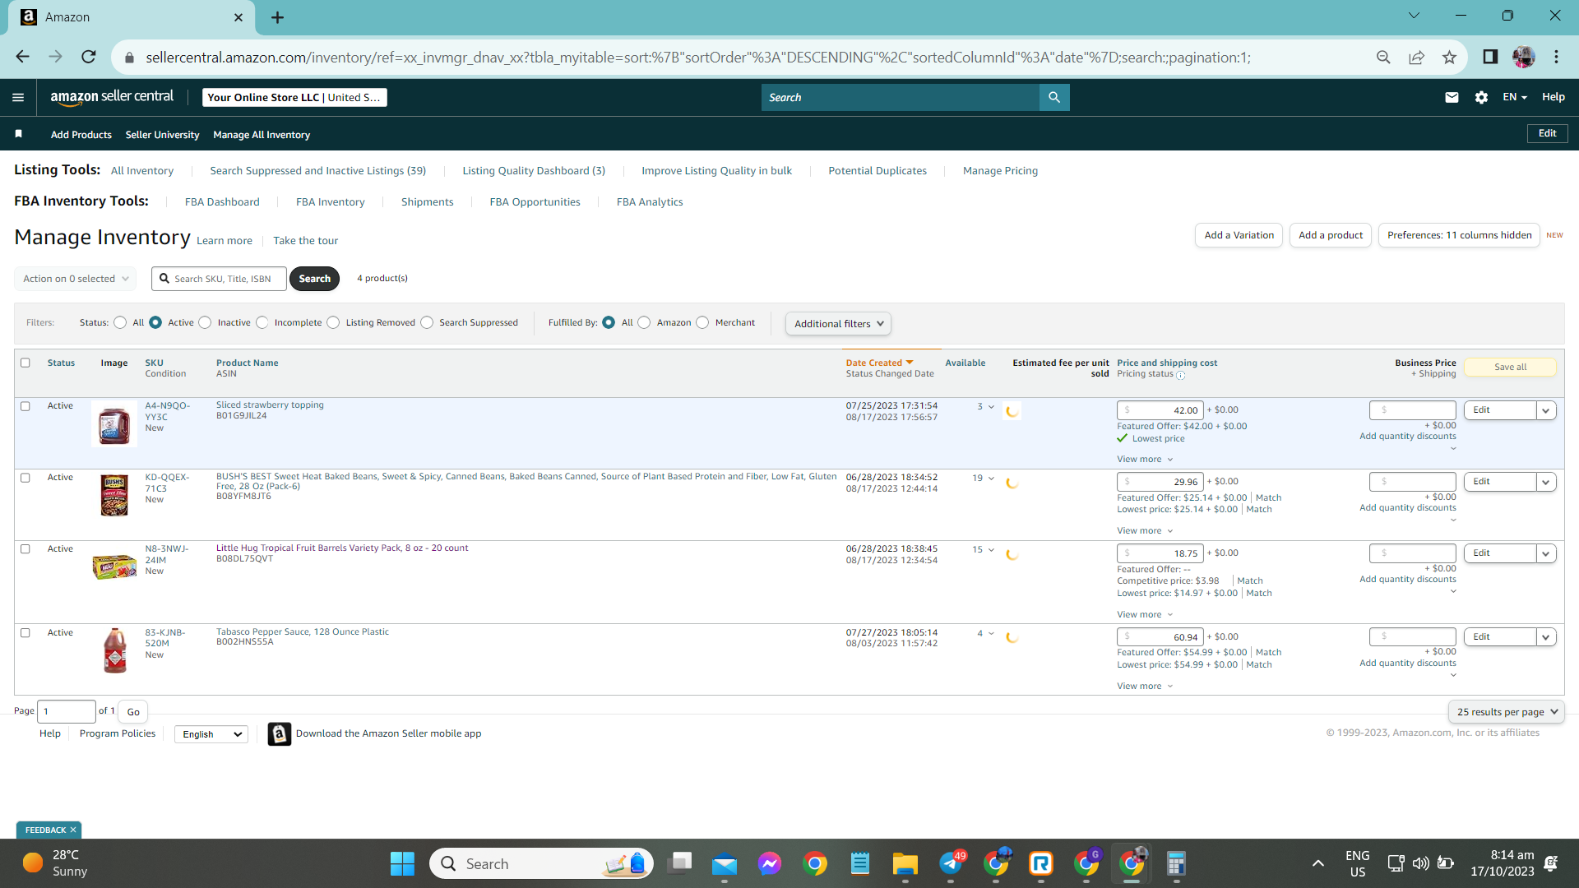
Task: Click the search magnifier button in header
Action: (x=1054, y=97)
